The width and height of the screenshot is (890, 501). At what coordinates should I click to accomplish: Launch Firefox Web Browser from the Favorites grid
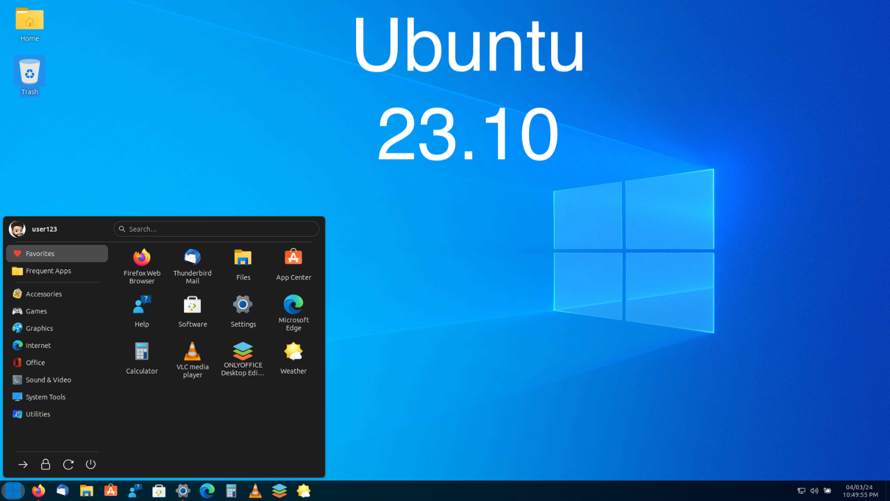tap(142, 266)
